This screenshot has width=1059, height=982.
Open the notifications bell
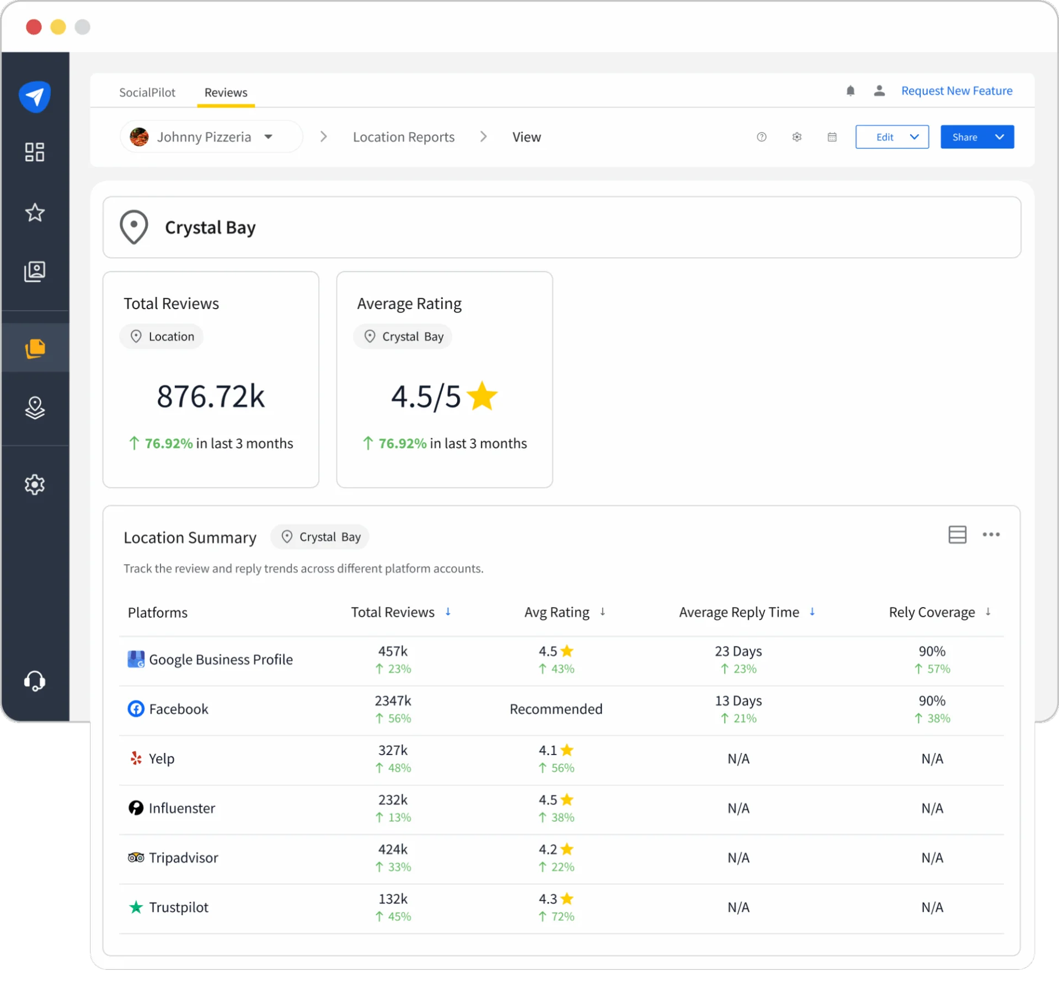[851, 91]
